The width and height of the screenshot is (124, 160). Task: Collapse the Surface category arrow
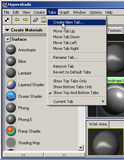8,39
